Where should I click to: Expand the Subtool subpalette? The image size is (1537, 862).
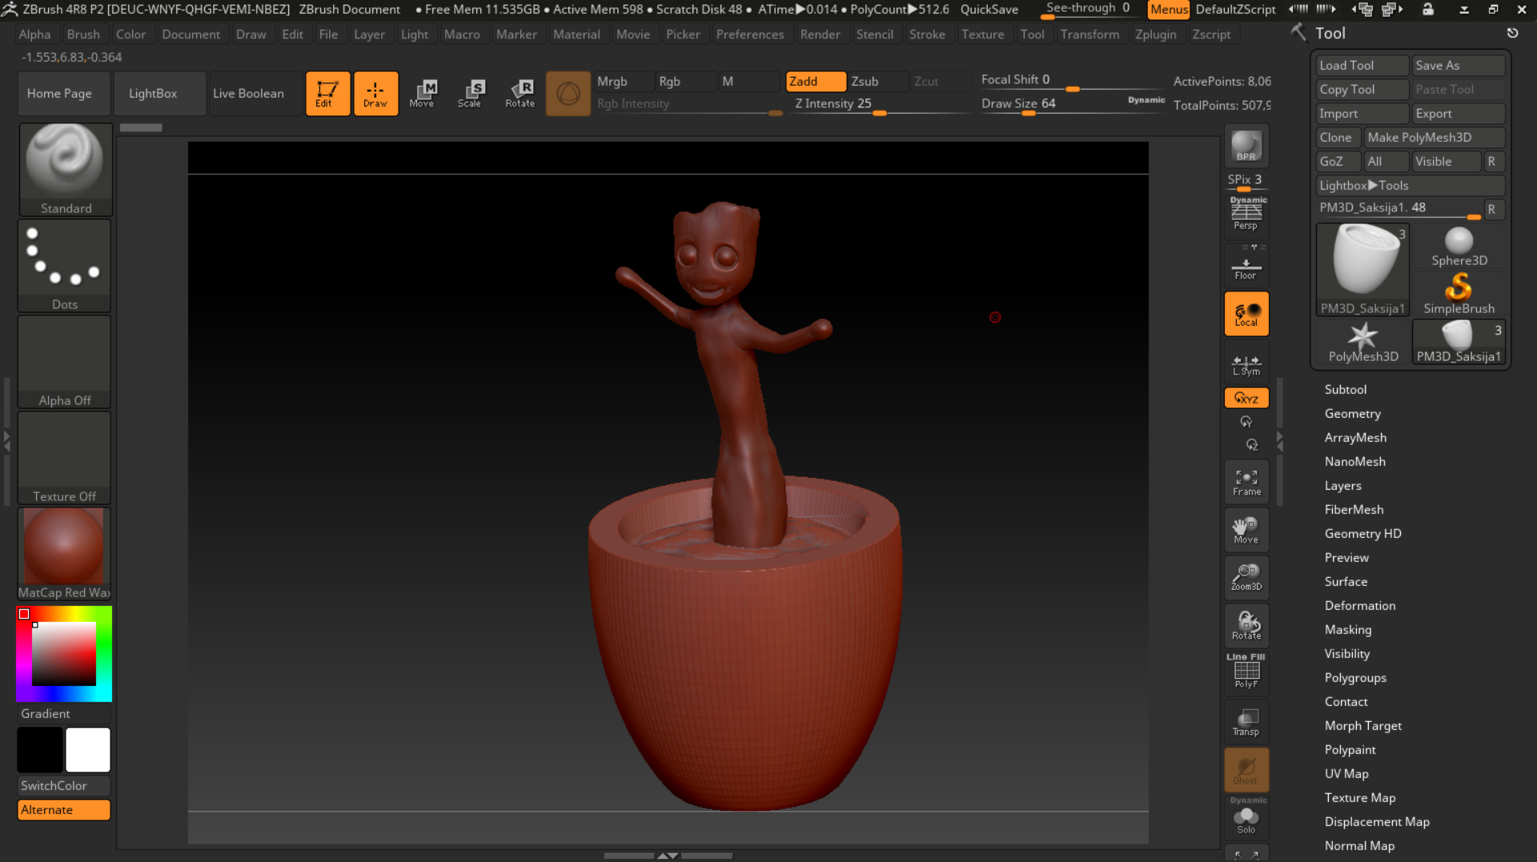click(1345, 389)
